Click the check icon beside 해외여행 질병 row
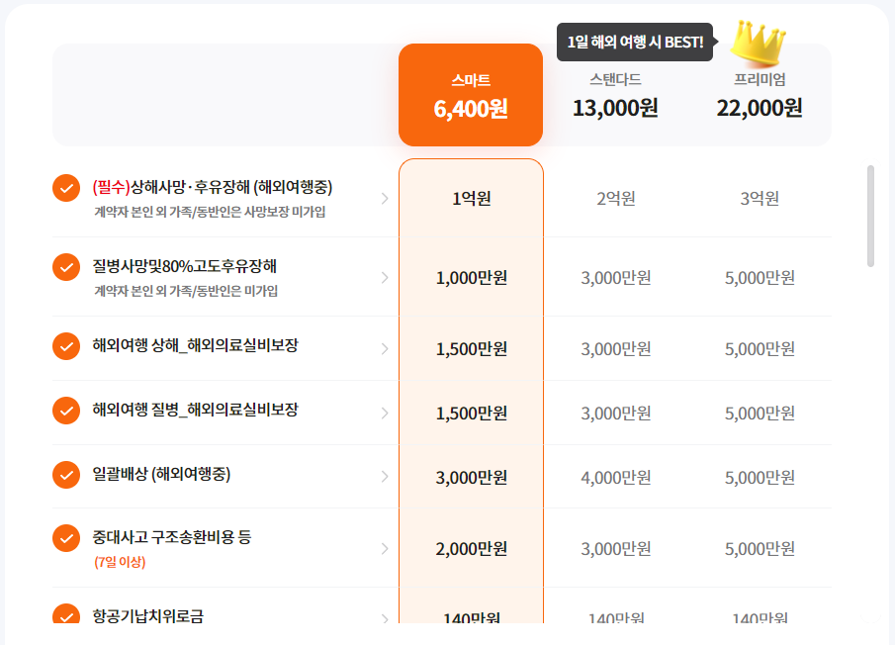 [64, 413]
